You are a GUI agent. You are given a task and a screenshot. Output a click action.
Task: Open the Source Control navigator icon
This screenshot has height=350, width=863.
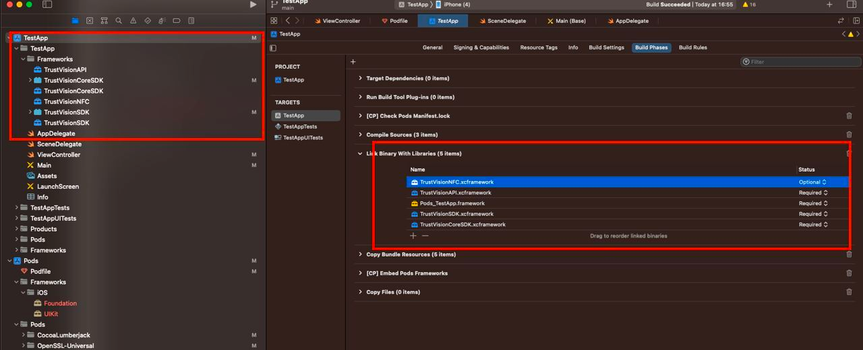(90, 21)
